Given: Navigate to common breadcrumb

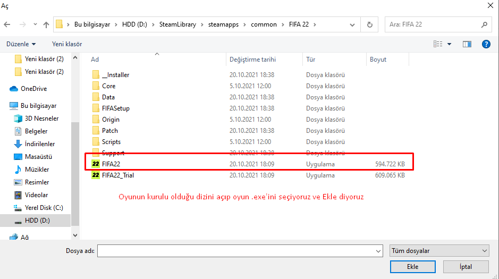Looking at the screenshot, I should point(264,24).
